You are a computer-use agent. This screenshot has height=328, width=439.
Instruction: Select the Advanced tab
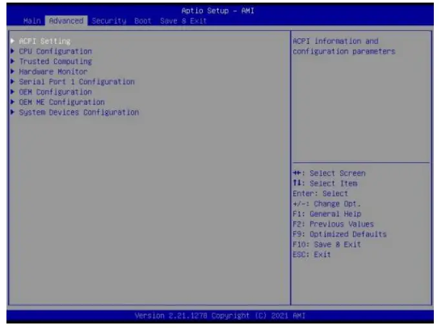pos(66,21)
